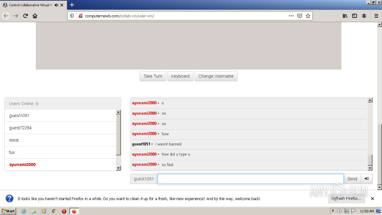Screen dimensions: 382x215
Task: Click the Users Online: 6 header
Action: [63, 104]
